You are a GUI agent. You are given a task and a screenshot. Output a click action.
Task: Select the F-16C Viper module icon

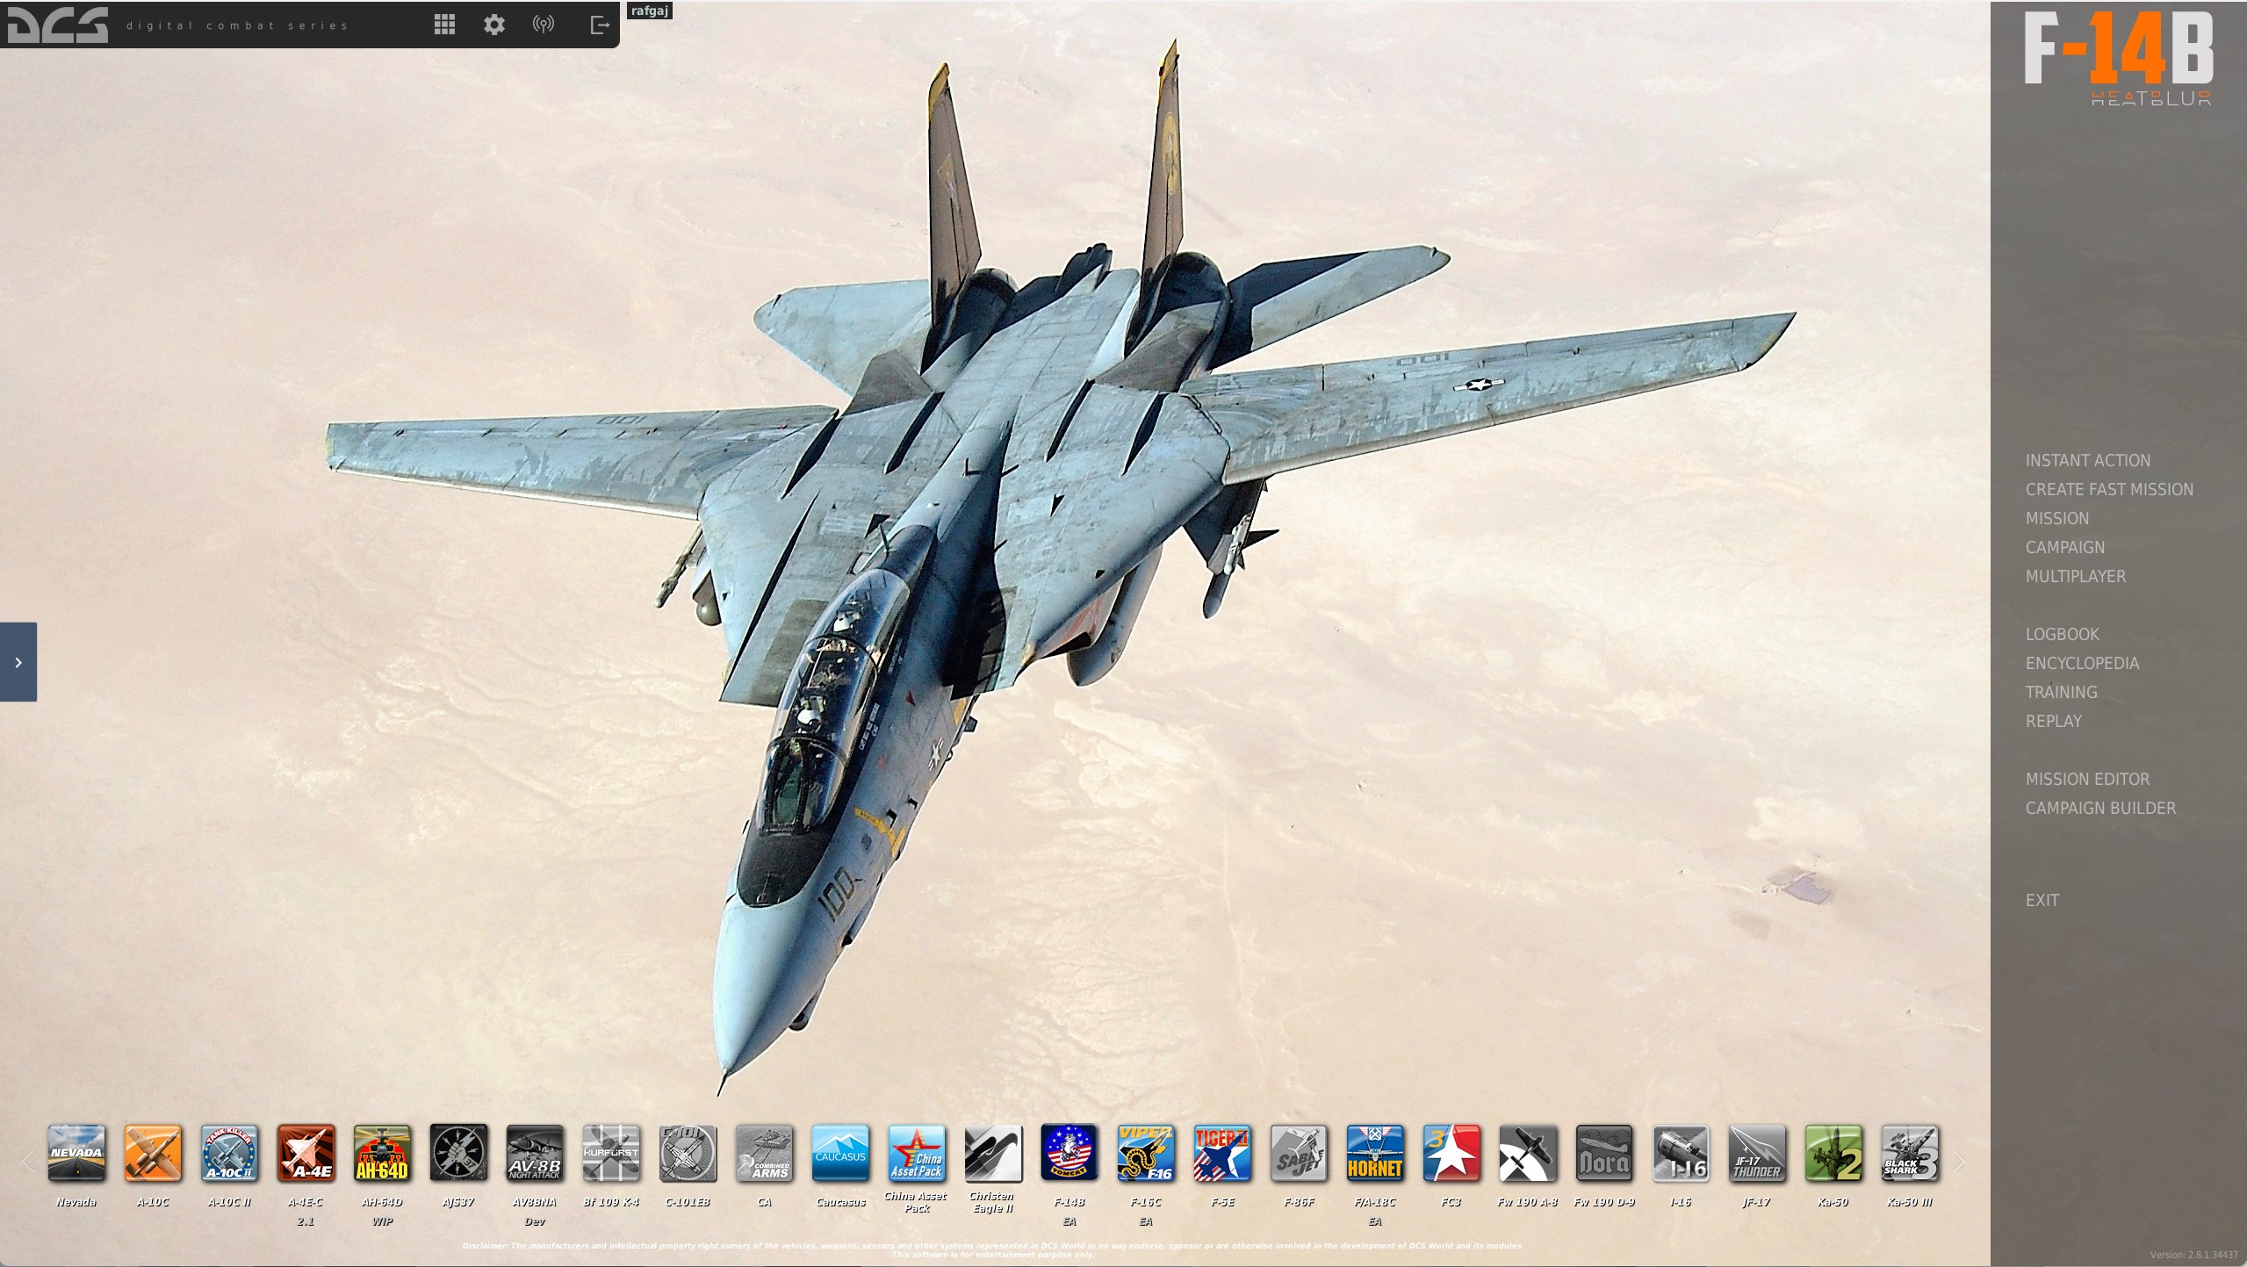coord(1145,1153)
